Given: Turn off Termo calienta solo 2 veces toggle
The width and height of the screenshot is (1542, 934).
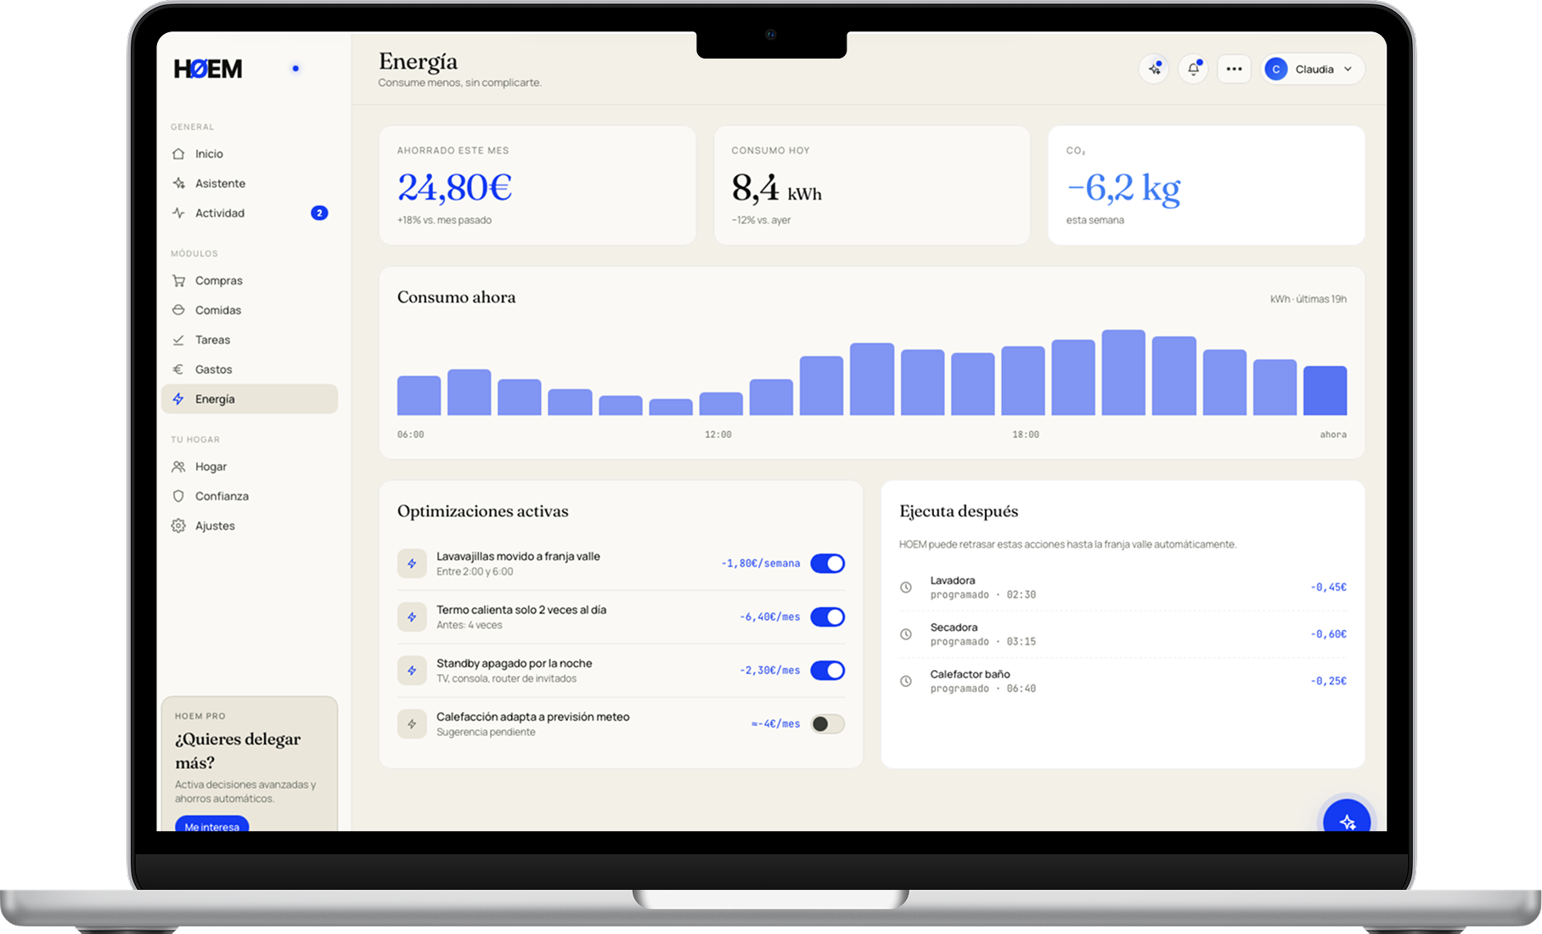Looking at the screenshot, I should (x=827, y=616).
